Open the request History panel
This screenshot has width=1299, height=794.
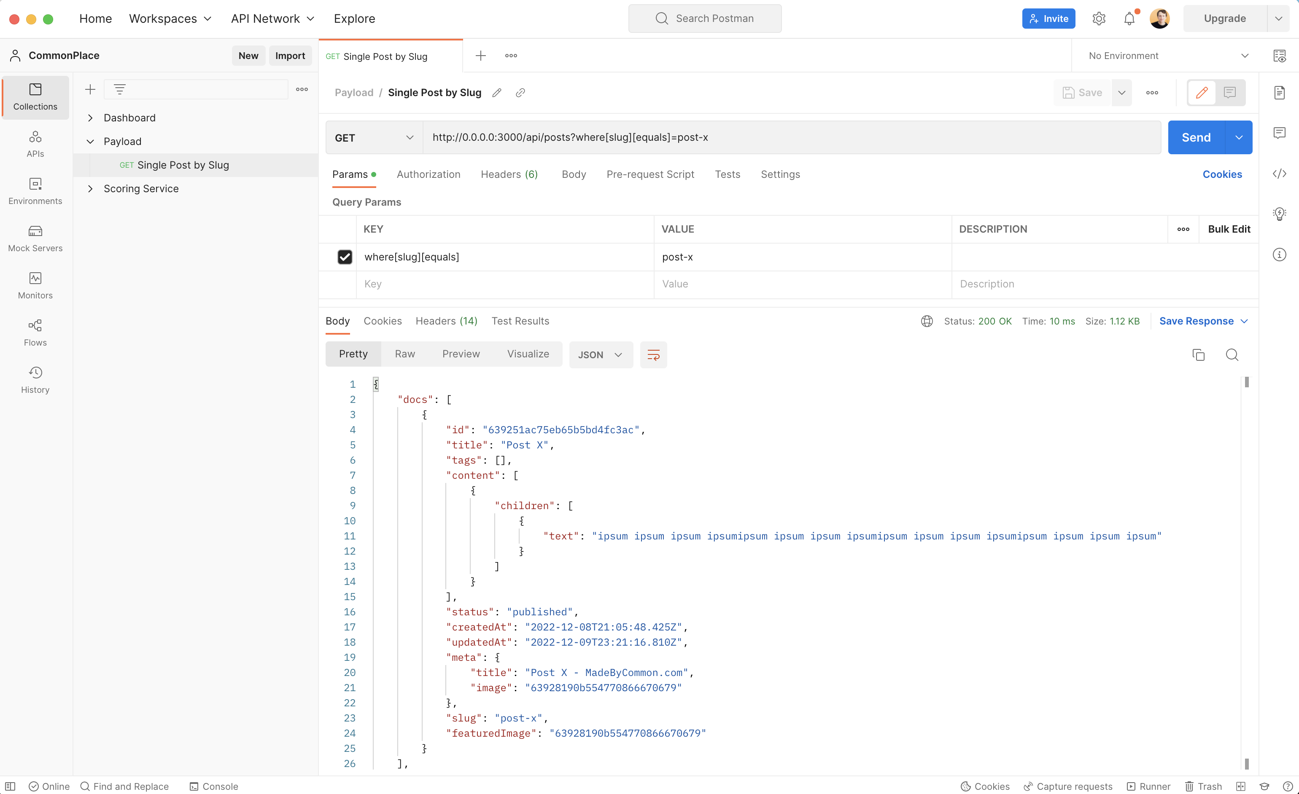click(35, 379)
